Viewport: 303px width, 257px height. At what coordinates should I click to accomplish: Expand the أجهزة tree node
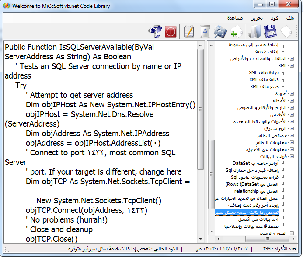(x=292, y=93)
